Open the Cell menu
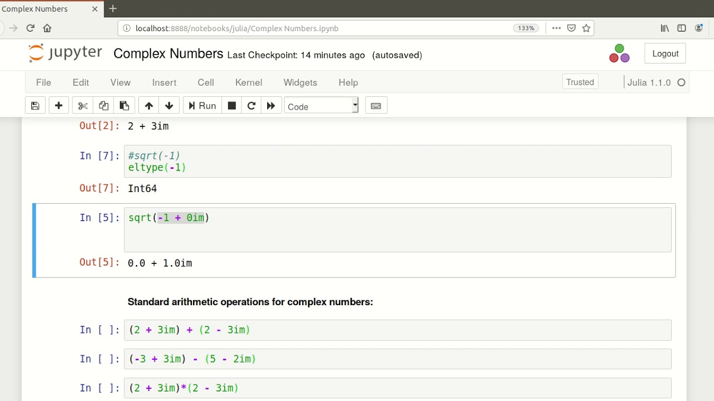714x401 pixels. [206, 82]
